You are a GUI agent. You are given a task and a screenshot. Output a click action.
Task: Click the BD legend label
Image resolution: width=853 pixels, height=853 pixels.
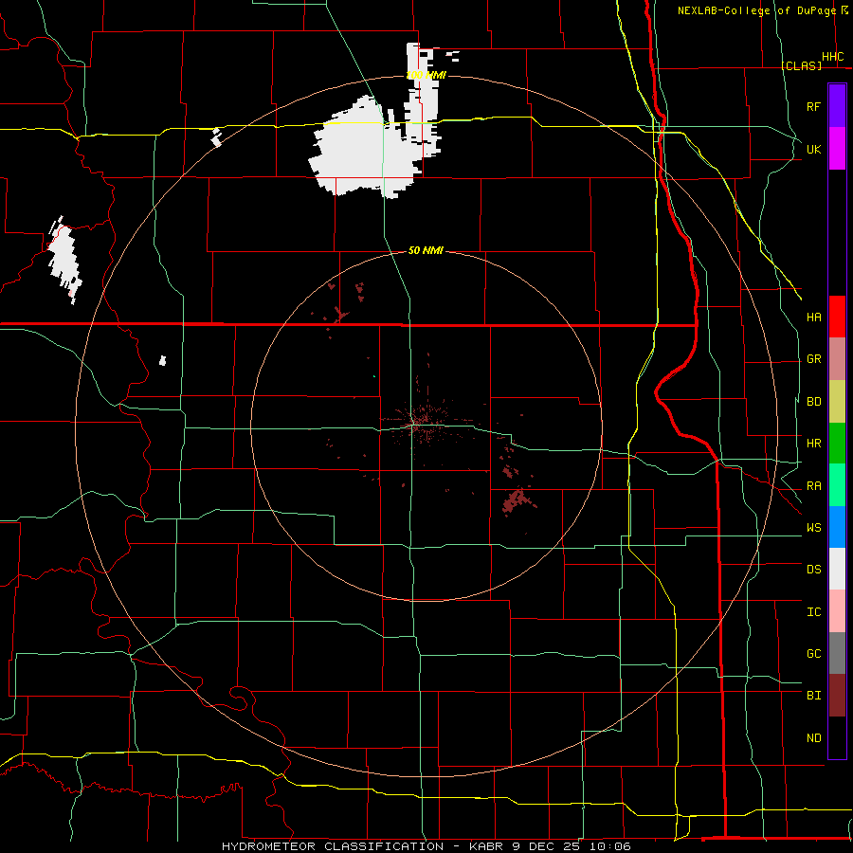point(813,402)
